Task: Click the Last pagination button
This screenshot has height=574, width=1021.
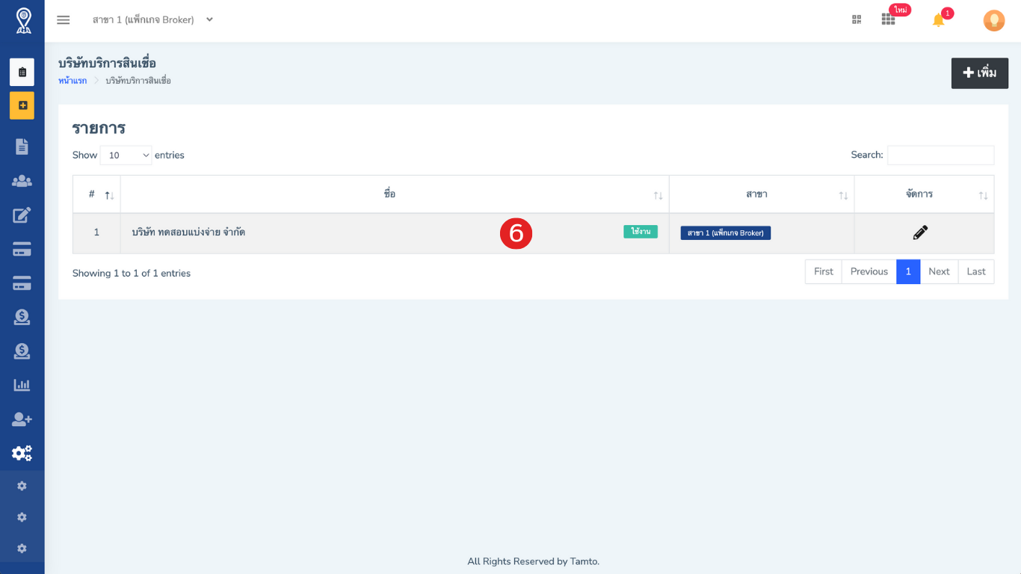Action: pyautogui.click(x=976, y=271)
